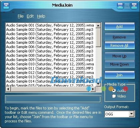Screen dimensions: 140x128
Task: Select Audio Sample 001 .wma file
Action: pos(50,25)
